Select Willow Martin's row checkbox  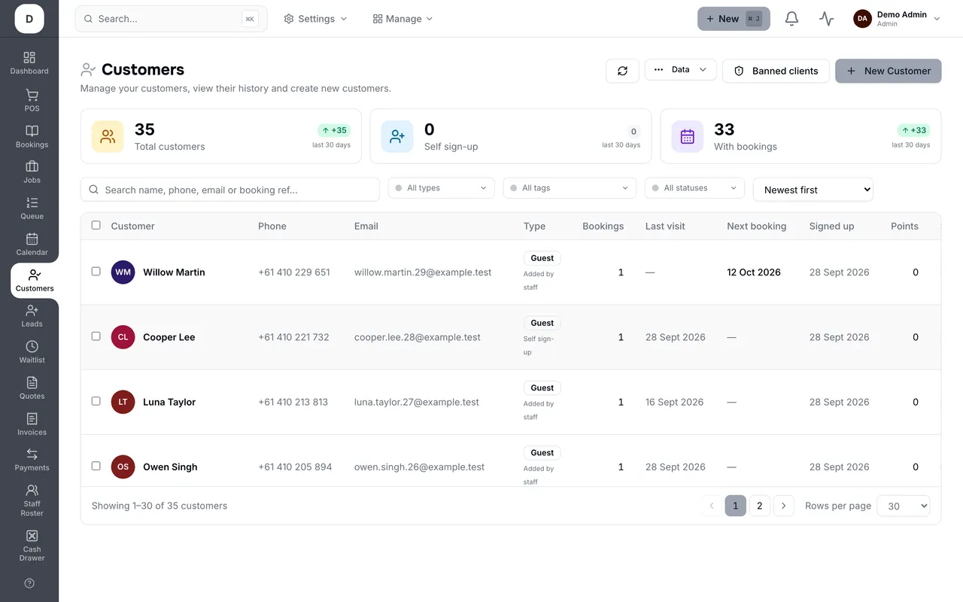[96, 271]
